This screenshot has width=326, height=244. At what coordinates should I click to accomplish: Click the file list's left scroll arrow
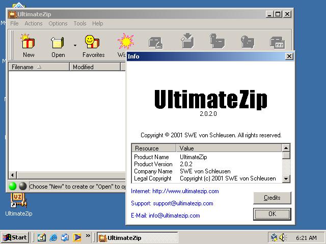point(12,175)
